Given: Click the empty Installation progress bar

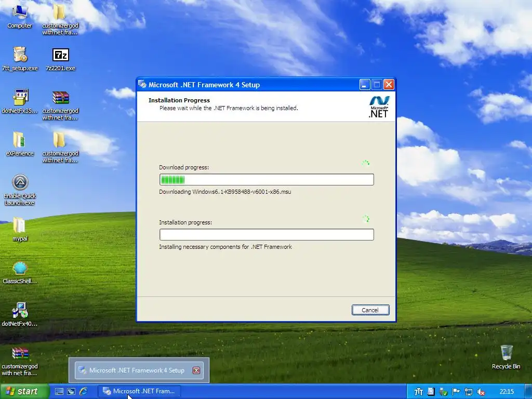Looking at the screenshot, I should point(267,234).
